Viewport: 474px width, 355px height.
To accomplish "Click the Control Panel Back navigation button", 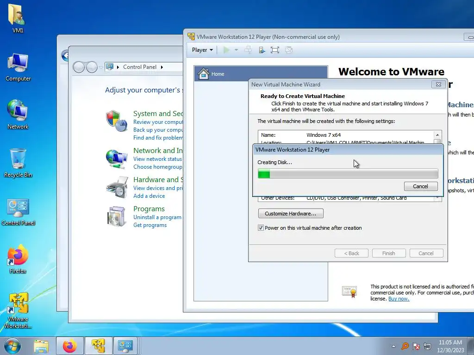I will (79, 67).
